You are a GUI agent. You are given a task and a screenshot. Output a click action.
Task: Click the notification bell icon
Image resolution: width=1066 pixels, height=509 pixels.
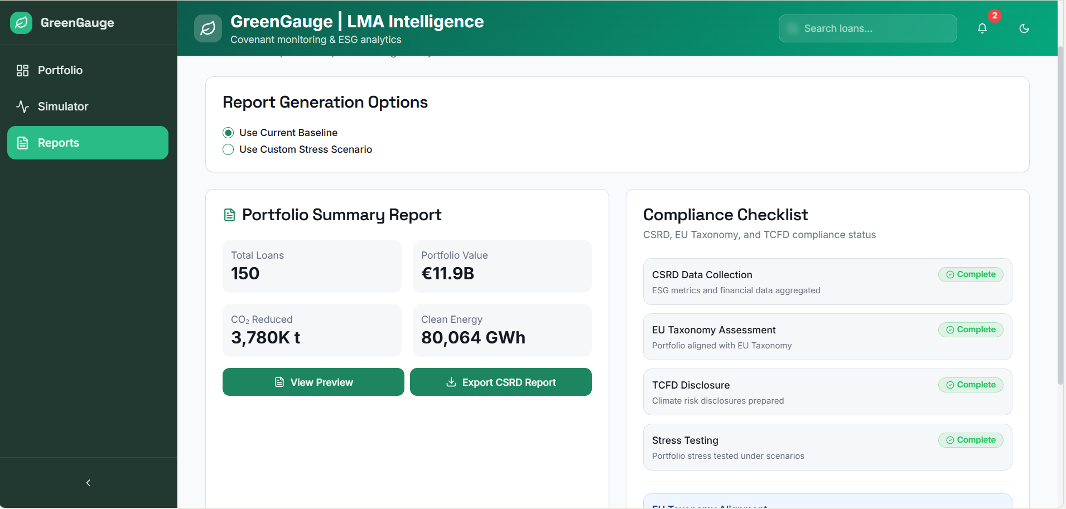(982, 28)
